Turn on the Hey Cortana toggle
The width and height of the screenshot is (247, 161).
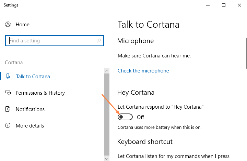coord(125,117)
